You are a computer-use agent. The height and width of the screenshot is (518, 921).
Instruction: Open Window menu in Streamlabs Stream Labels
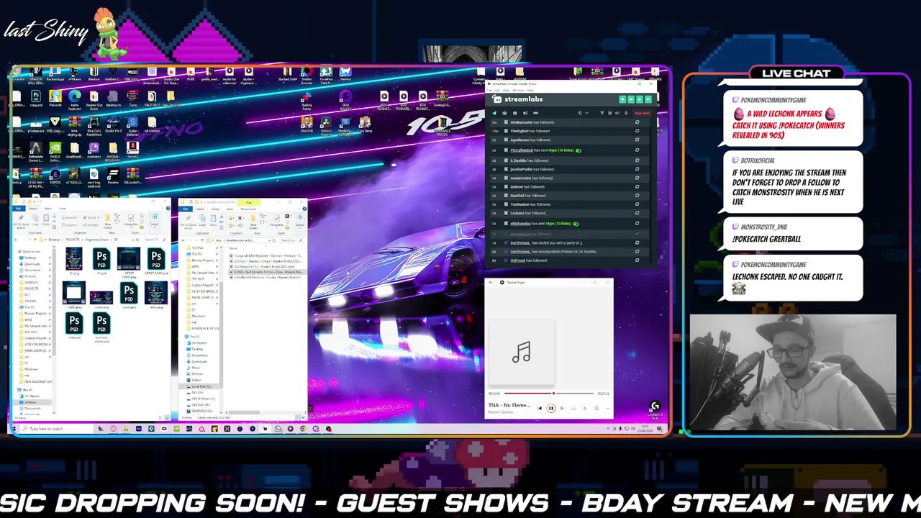[518, 90]
